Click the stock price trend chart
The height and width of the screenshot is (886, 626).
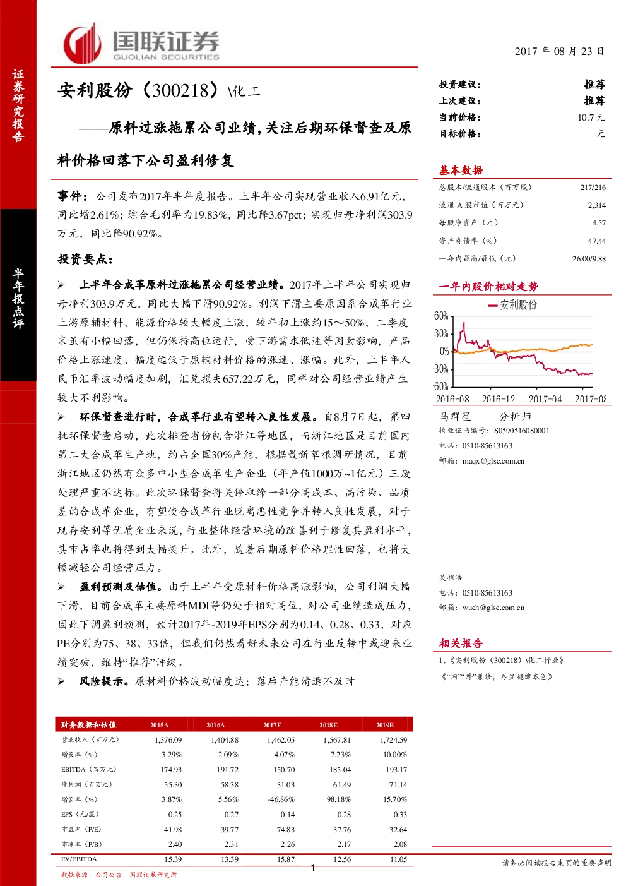coord(520,350)
